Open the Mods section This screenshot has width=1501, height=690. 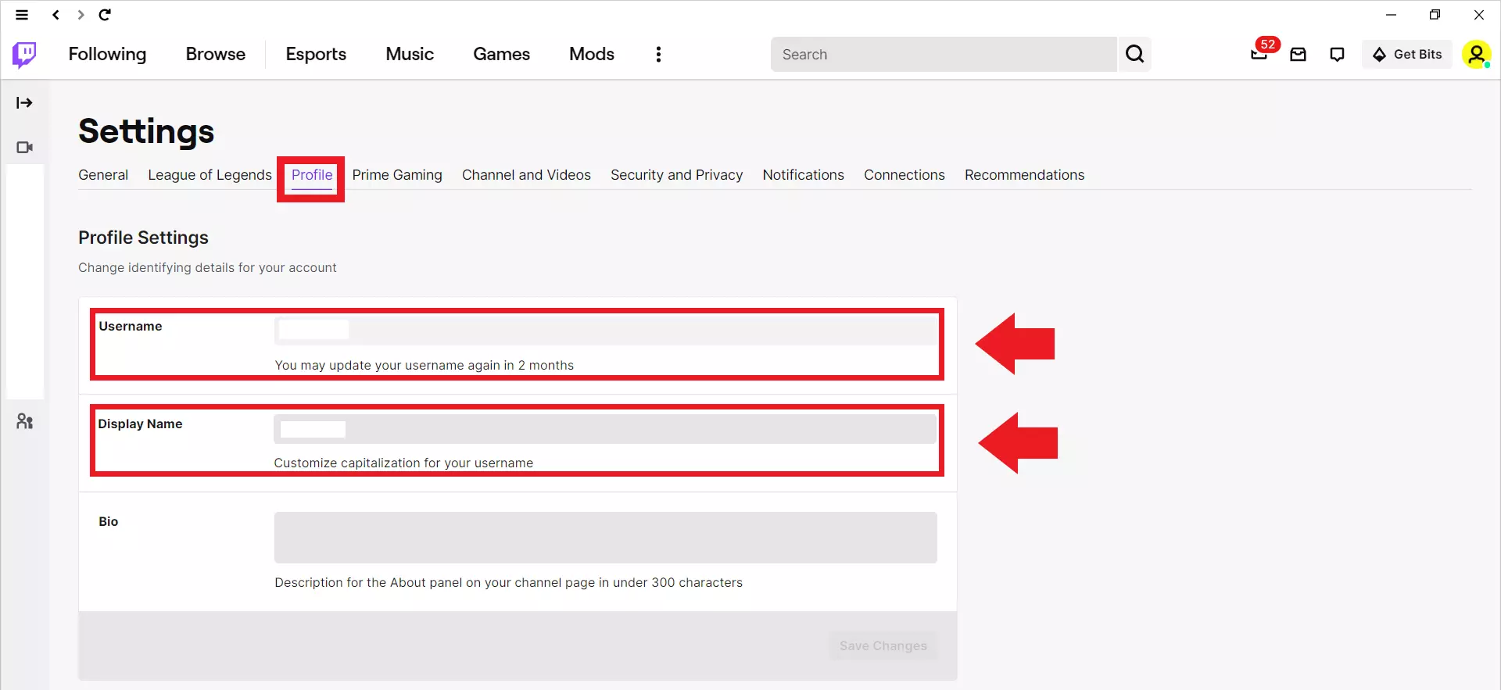592,54
